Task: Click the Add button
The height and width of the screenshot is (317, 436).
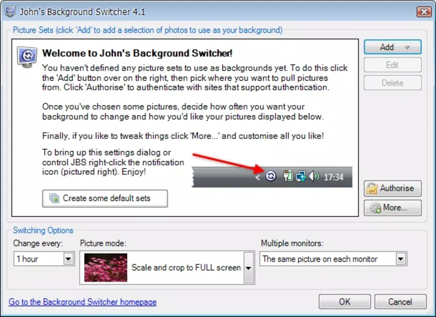Action: (392, 47)
